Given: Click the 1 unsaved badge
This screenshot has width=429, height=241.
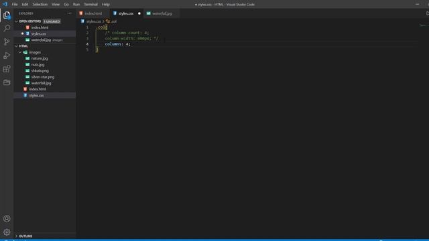Looking at the screenshot, I should tap(52, 21).
